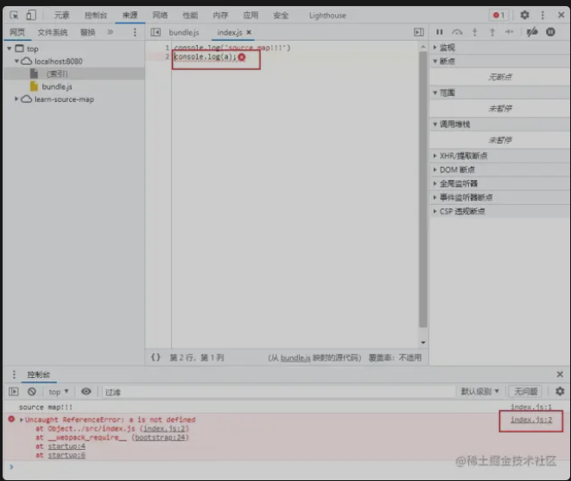Screen dimensions: 571x481
Task: Open the Lighthouse tab
Action: pos(327,16)
